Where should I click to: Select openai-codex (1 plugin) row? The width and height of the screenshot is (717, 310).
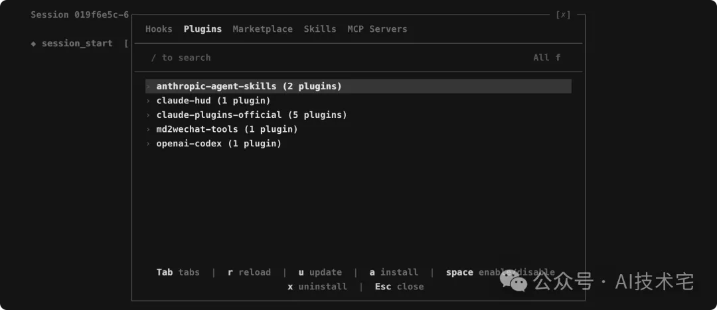coord(358,144)
